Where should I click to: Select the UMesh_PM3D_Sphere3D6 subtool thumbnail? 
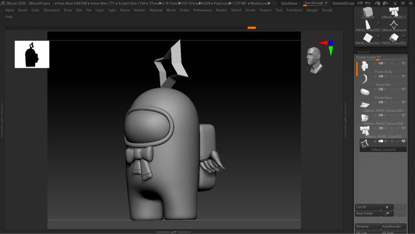365,118
